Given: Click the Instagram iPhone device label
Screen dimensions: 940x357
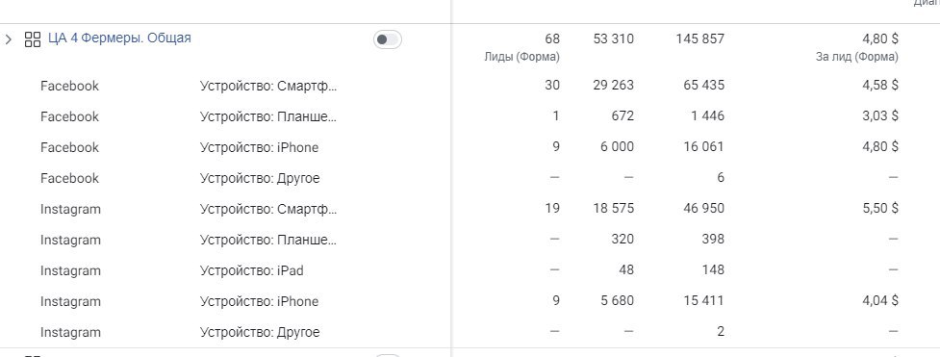Looking at the screenshot, I should coord(259,301).
